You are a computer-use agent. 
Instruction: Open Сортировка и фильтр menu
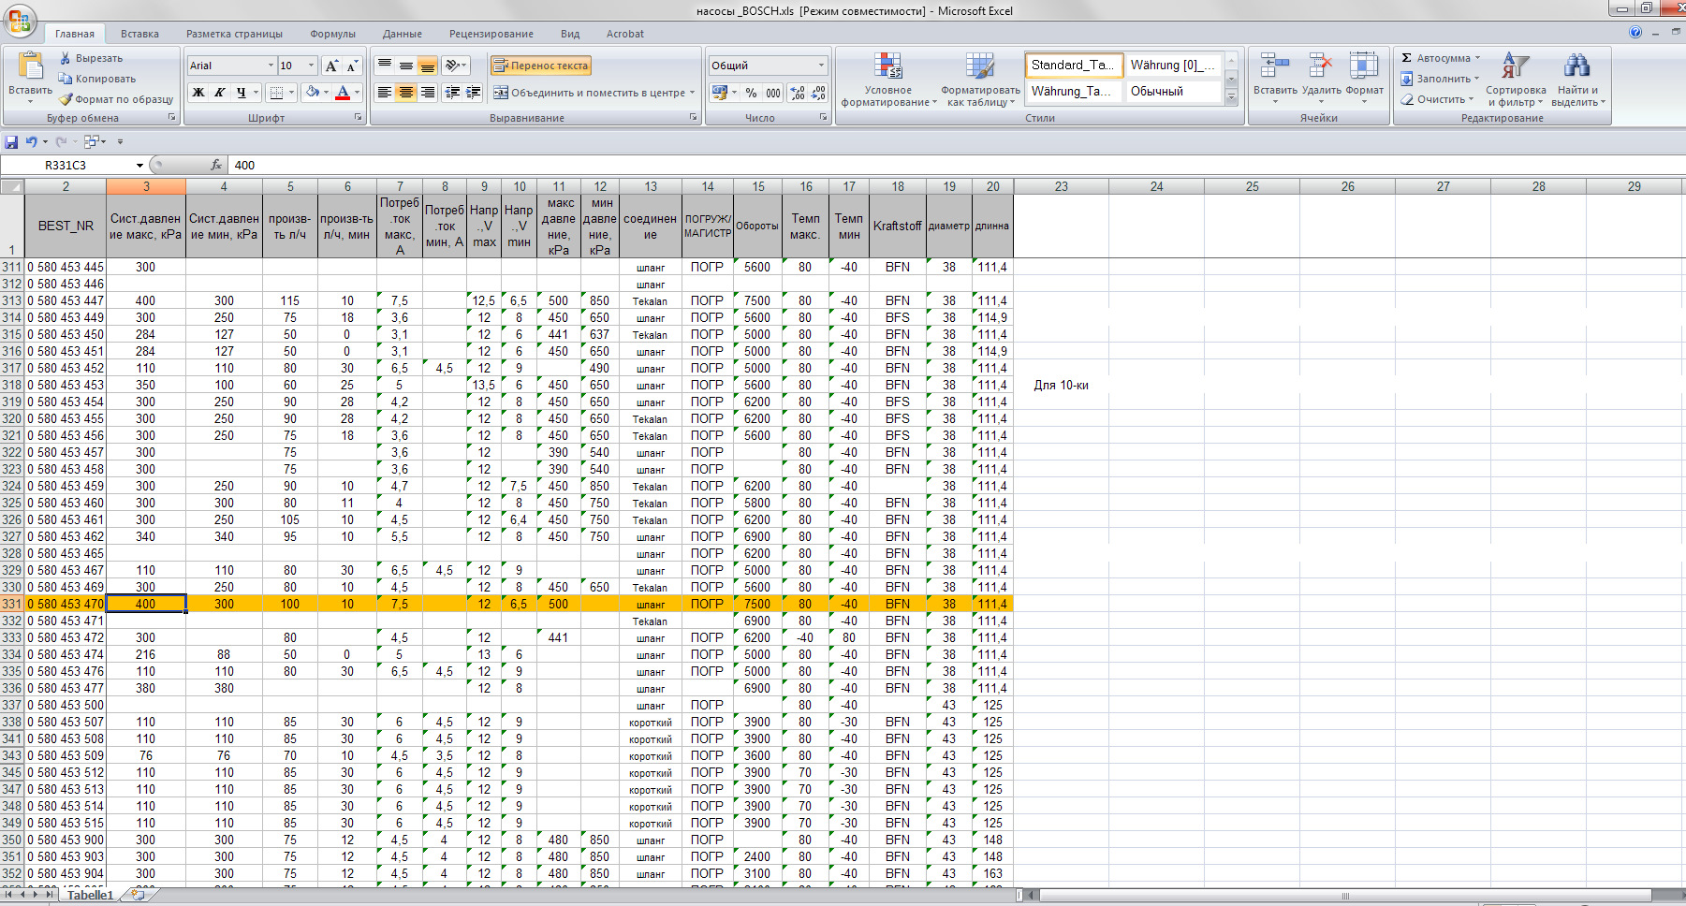tap(1516, 80)
